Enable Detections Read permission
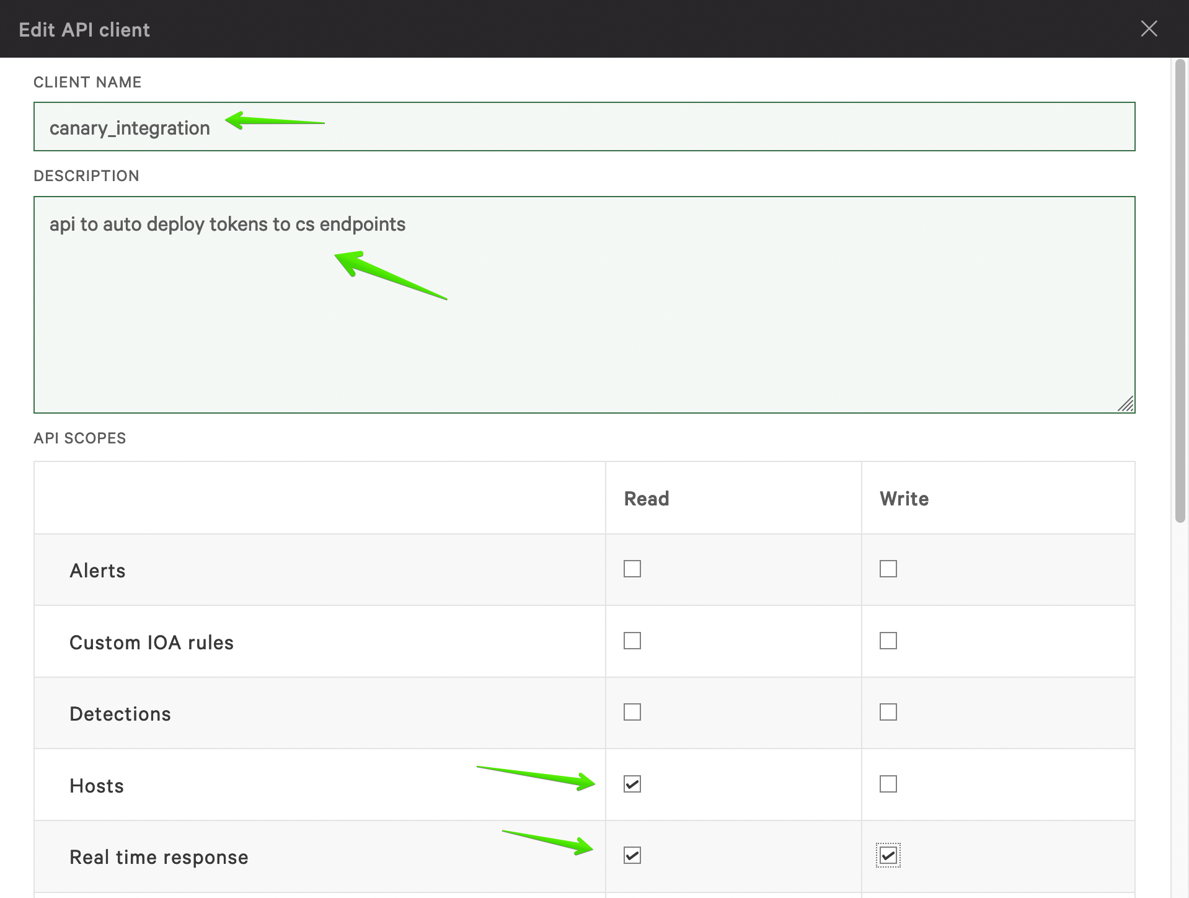1189x898 pixels. point(632,713)
